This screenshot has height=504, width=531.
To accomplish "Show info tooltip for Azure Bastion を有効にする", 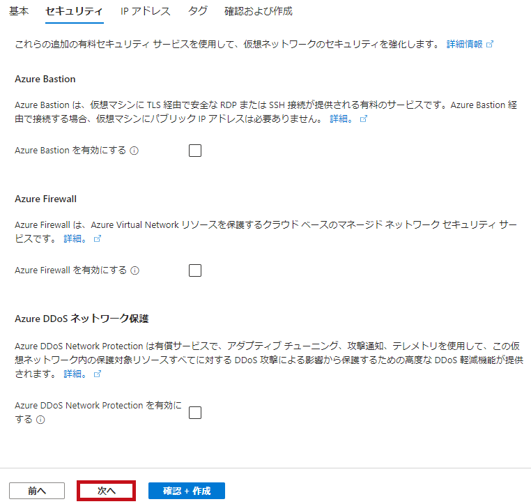I will coord(134,151).
